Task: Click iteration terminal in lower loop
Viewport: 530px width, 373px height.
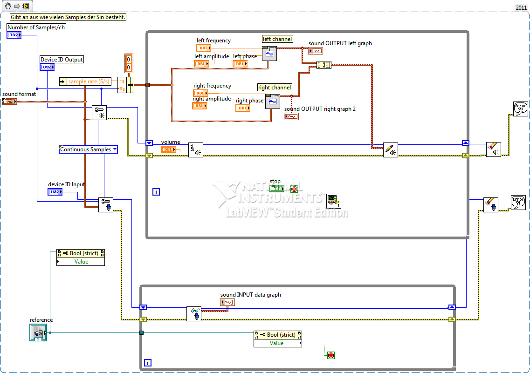Action: (x=148, y=363)
